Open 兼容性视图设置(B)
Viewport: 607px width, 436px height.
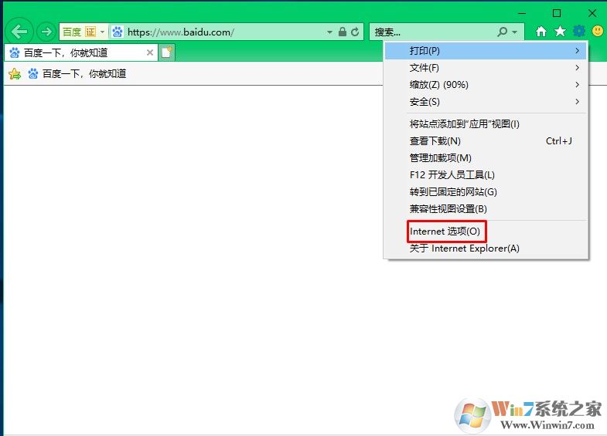point(486,209)
